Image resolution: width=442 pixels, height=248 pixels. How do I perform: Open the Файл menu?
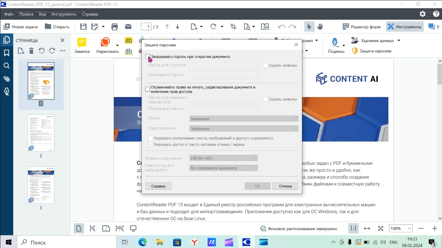(x=9, y=14)
